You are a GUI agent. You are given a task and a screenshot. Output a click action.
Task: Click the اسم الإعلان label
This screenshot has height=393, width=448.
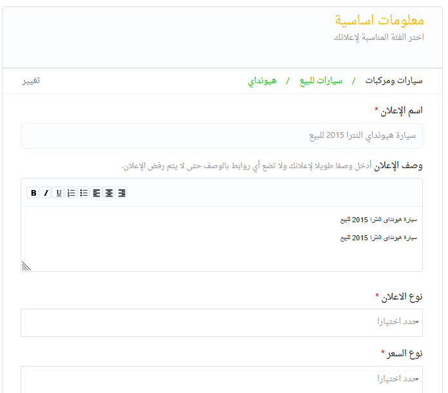pos(401,111)
